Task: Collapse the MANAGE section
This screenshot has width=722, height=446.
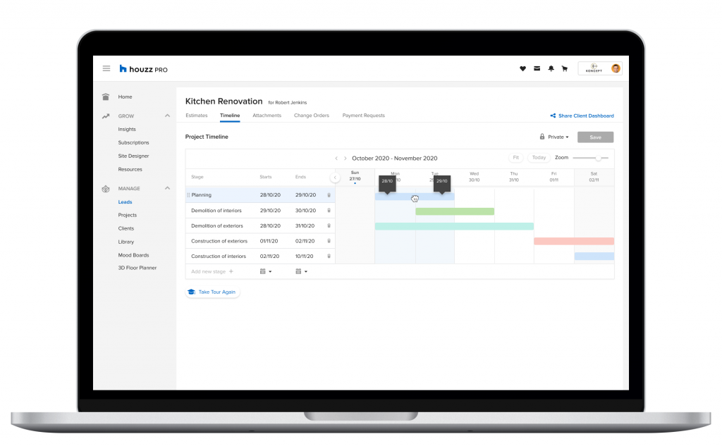Action: 167,188
